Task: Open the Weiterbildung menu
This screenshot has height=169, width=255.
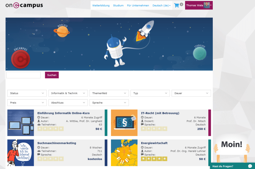Action: click(101, 5)
